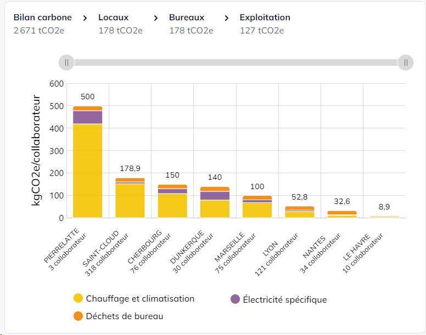
Task: Click the purple Électricité legend dot
Action: (235, 299)
